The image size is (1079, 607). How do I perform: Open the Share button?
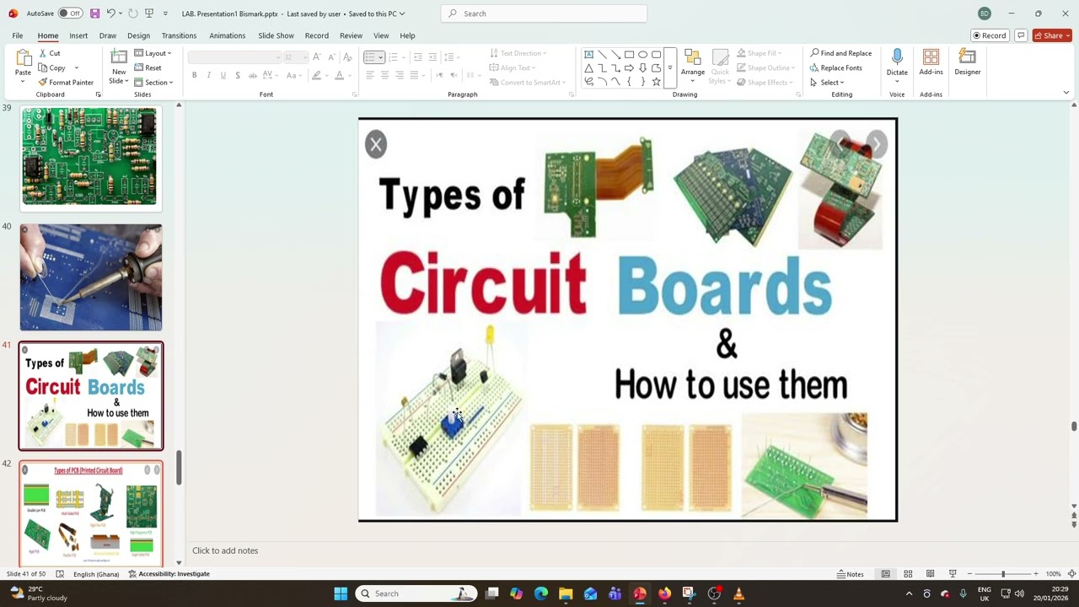pos(1052,35)
